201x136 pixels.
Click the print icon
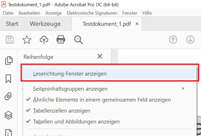click(x=61, y=40)
